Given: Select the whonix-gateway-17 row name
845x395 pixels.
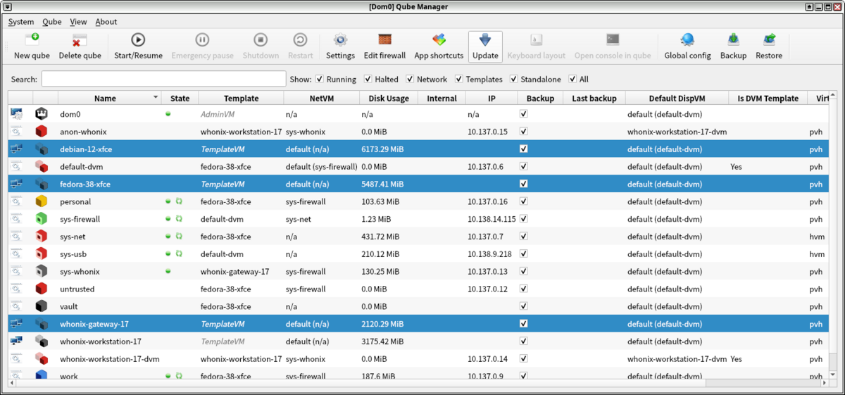Looking at the screenshot, I should [x=94, y=324].
